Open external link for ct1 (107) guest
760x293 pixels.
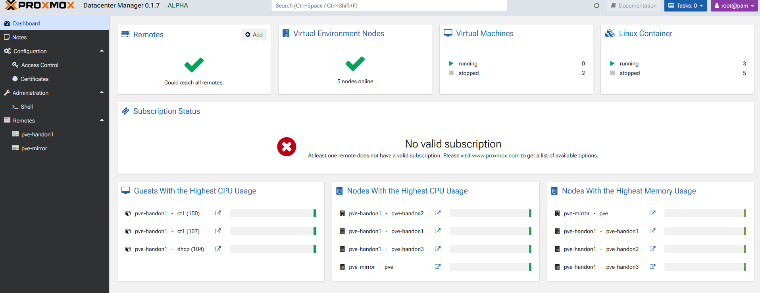click(218, 231)
